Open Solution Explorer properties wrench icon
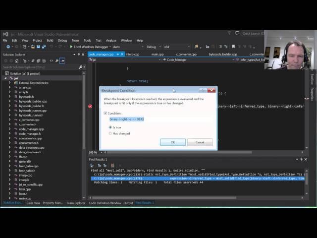This screenshot has height=238, width=317. coord(57,60)
